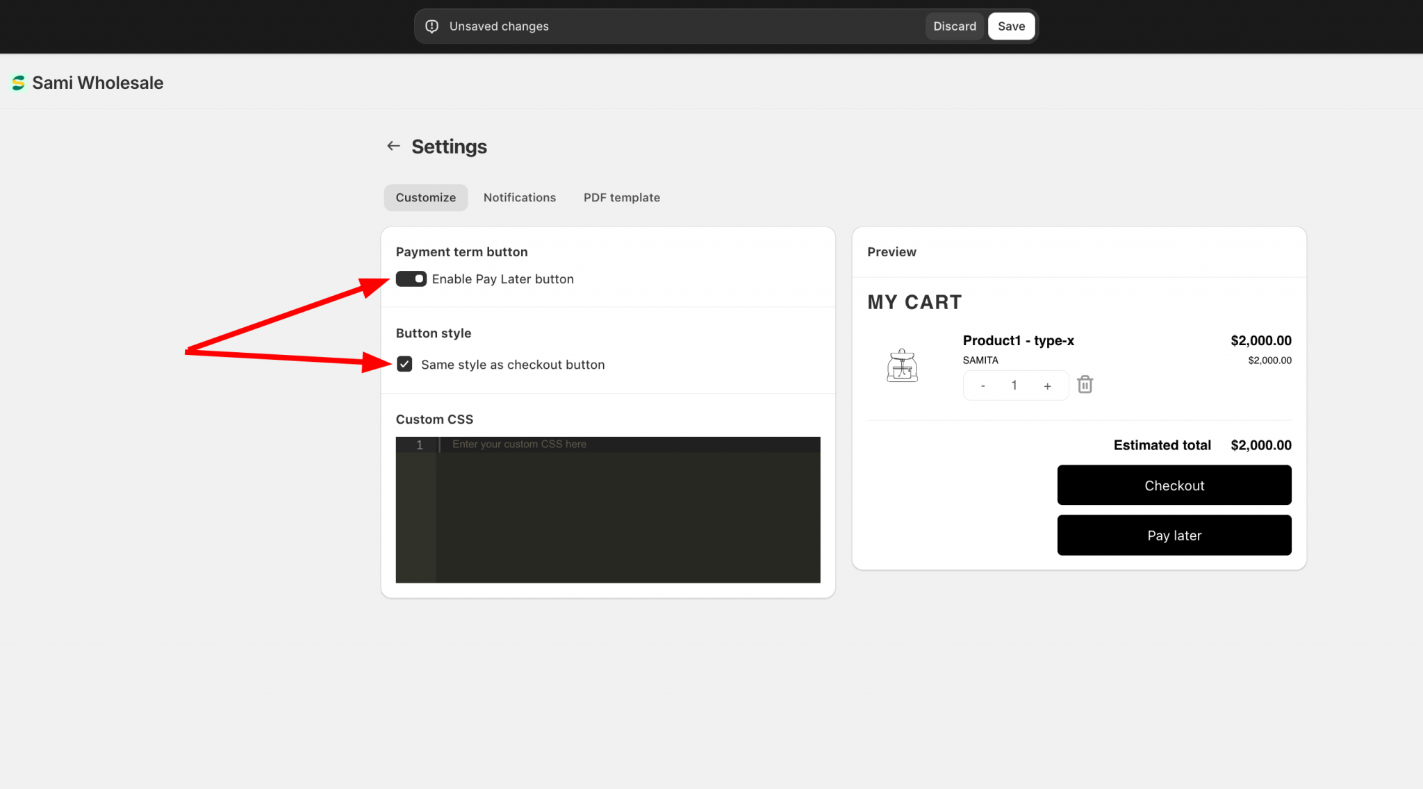
Task: Select the Customize tab
Action: click(425, 198)
